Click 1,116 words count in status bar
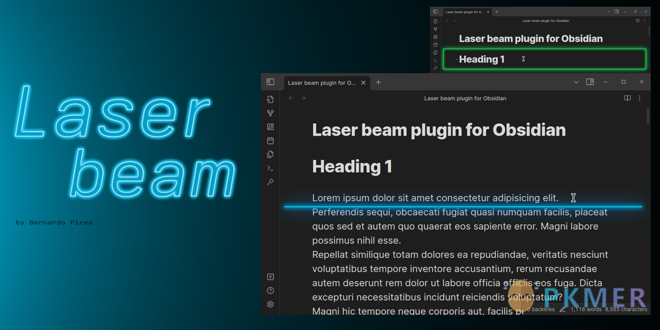Viewport: 660px width, 330px height. coord(586,309)
